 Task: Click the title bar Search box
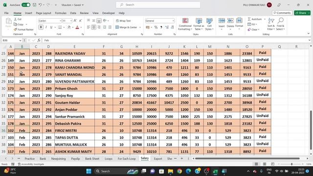pos(158,5)
